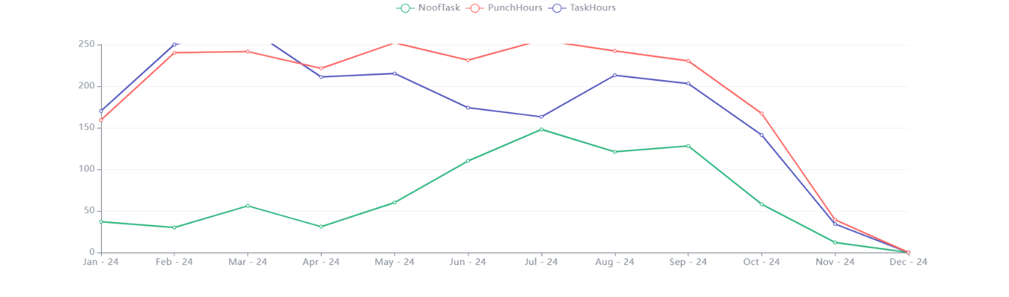Toggle the PunchHours series label in legend
The height and width of the screenshot is (297, 1009).
pyautogui.click(x=513, y=8)
